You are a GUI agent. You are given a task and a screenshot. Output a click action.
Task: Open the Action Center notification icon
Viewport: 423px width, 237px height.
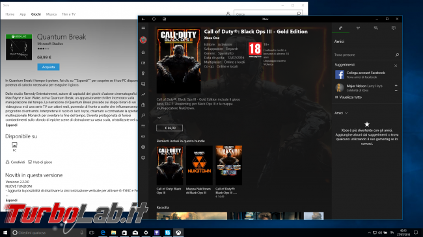[416, 232]
